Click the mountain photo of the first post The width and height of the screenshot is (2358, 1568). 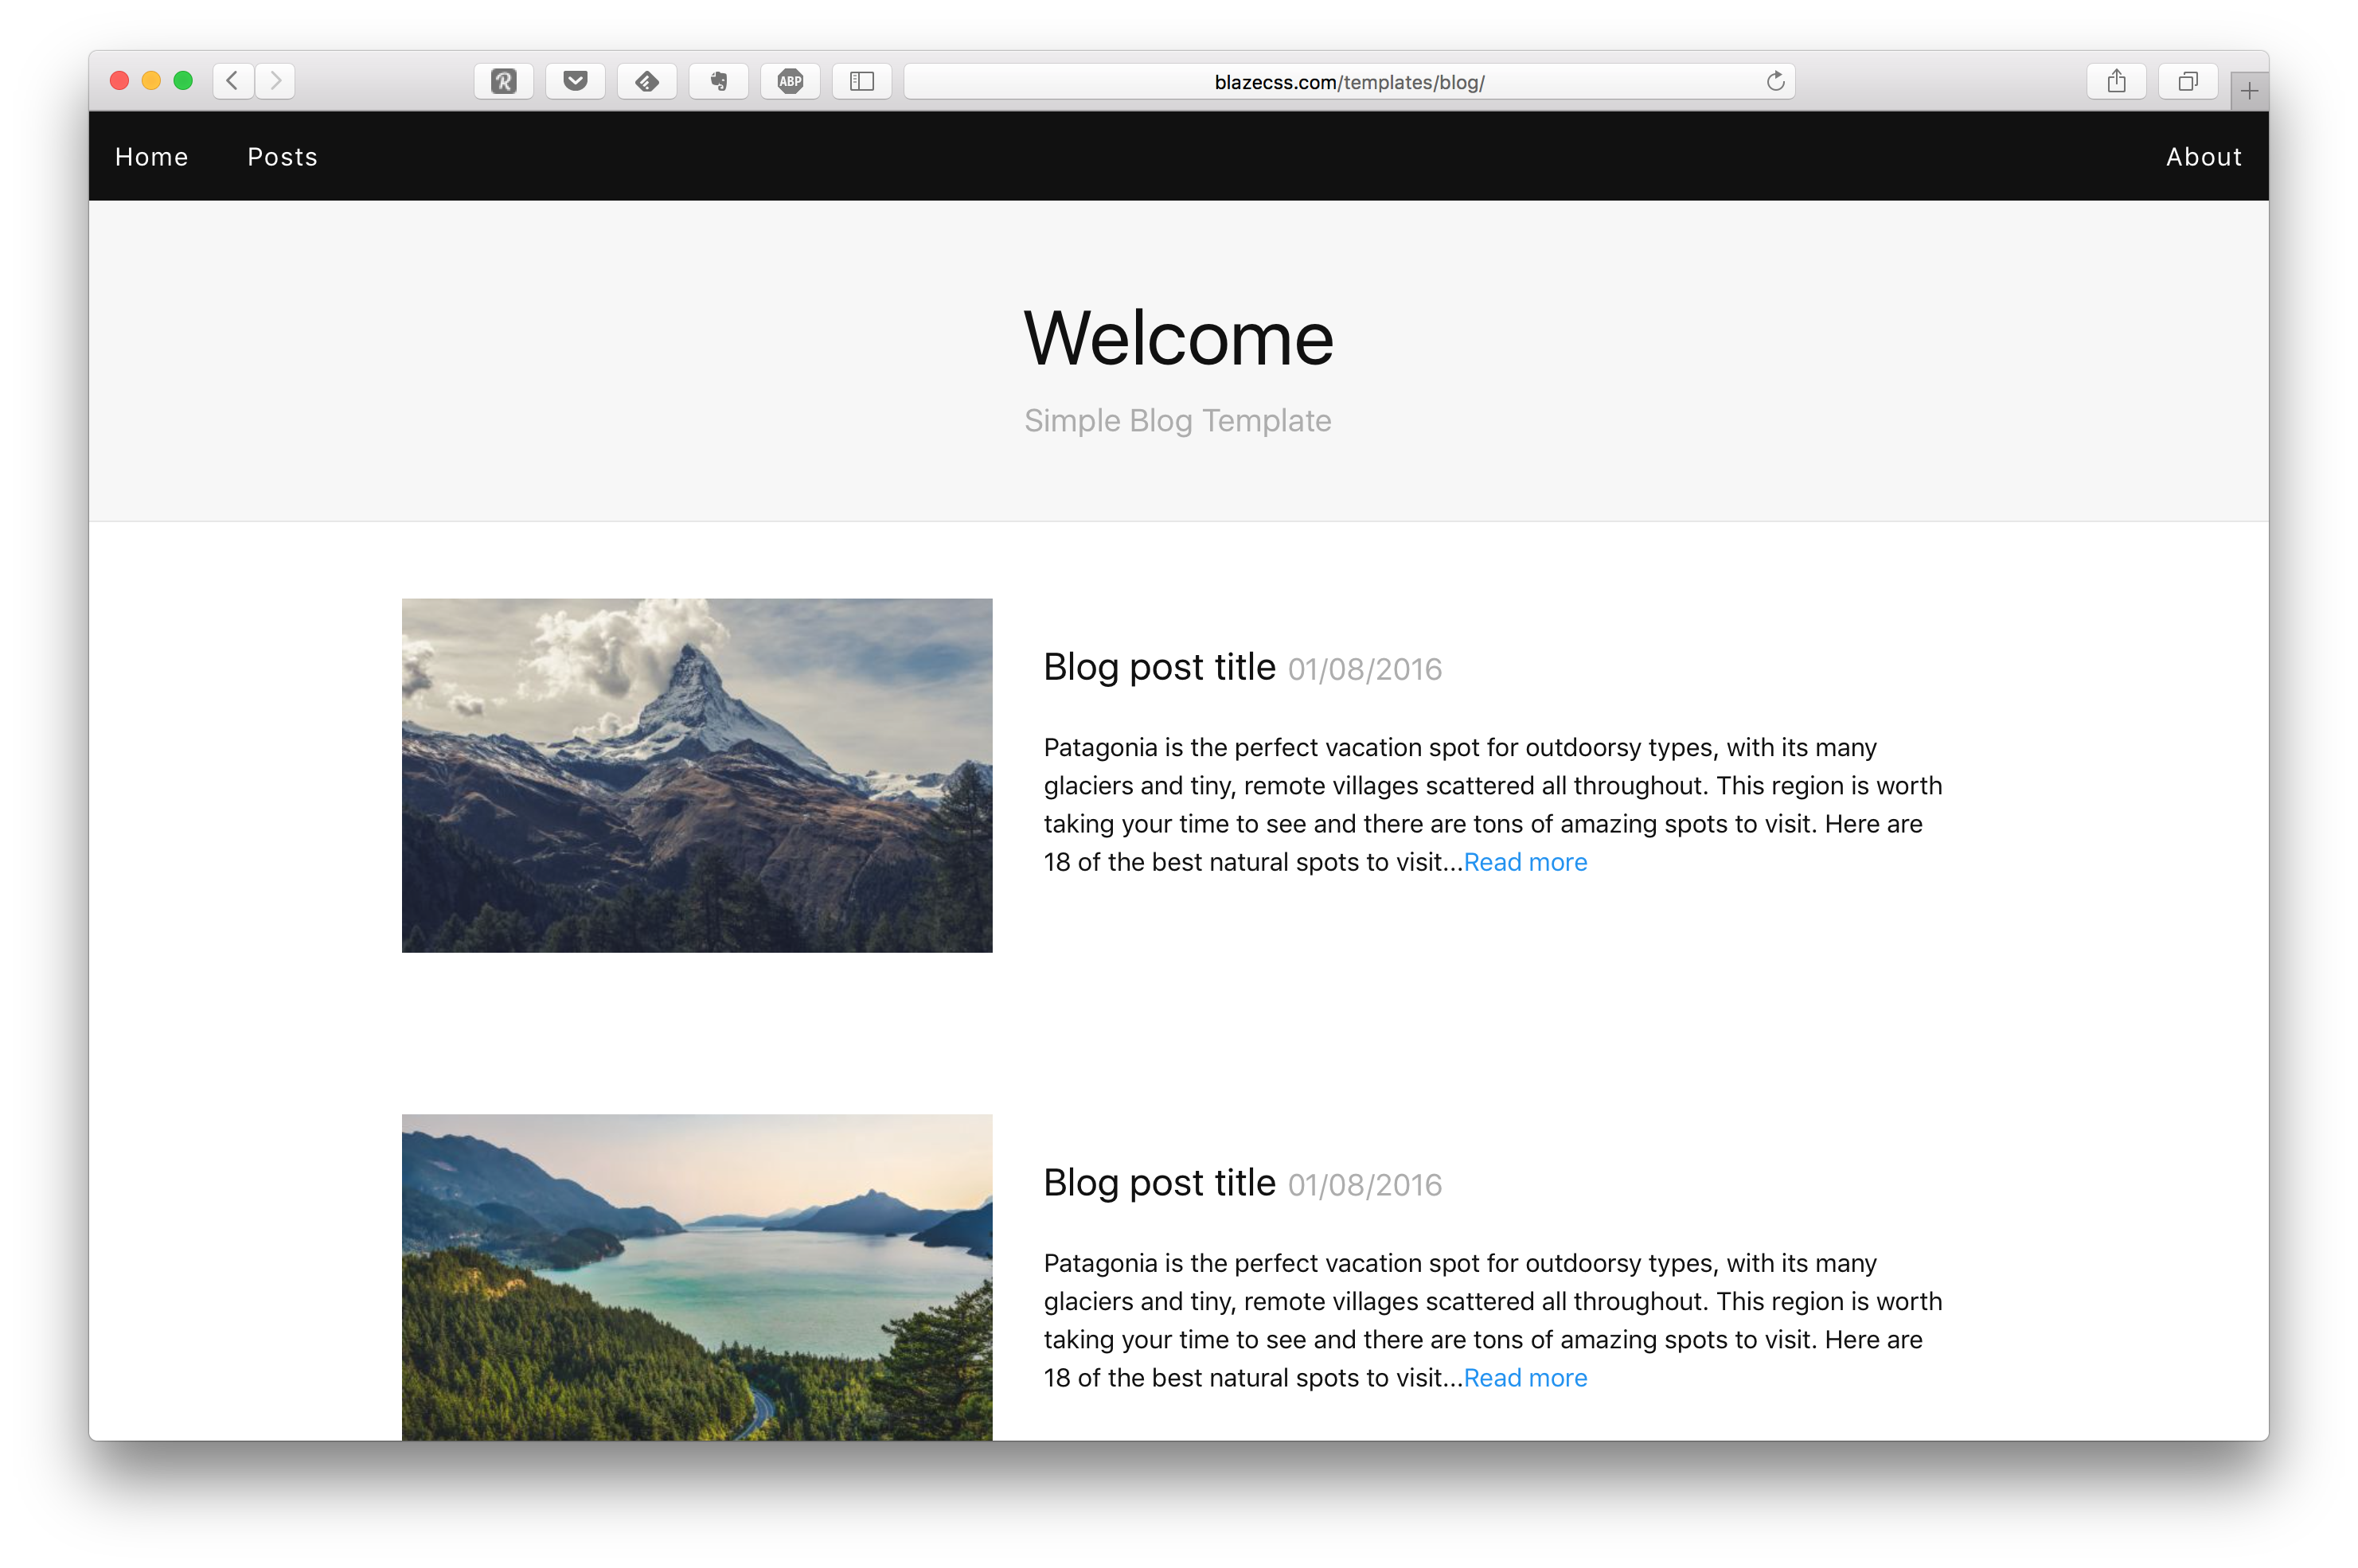tap(697, 775)
